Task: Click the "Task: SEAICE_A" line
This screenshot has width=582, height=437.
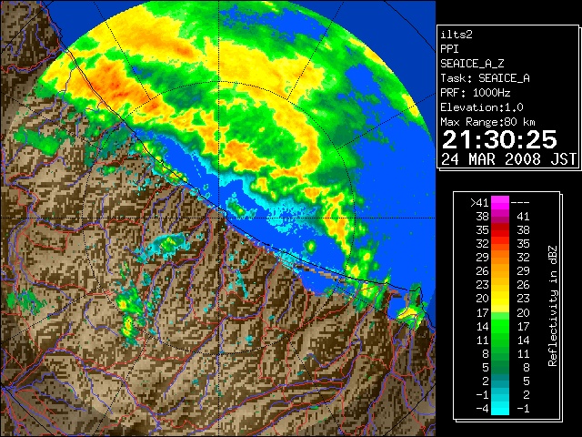Action: (485, 78)
